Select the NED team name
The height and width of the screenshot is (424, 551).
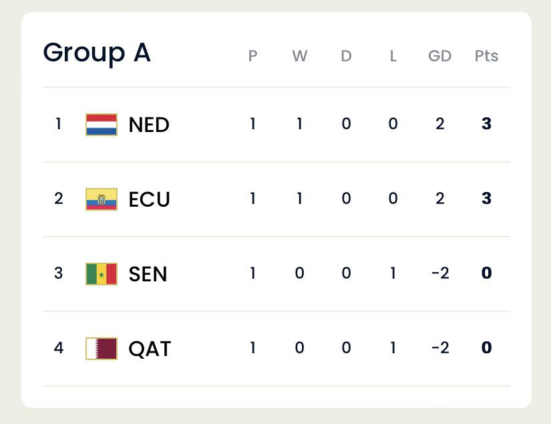point(149,125)
